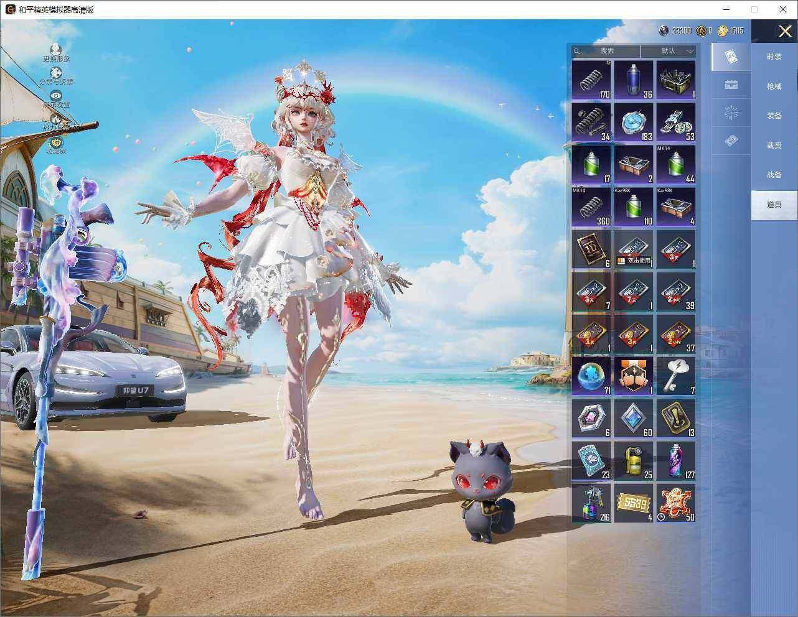Select the x2 7天 experience card

click(x=634, y=291)
